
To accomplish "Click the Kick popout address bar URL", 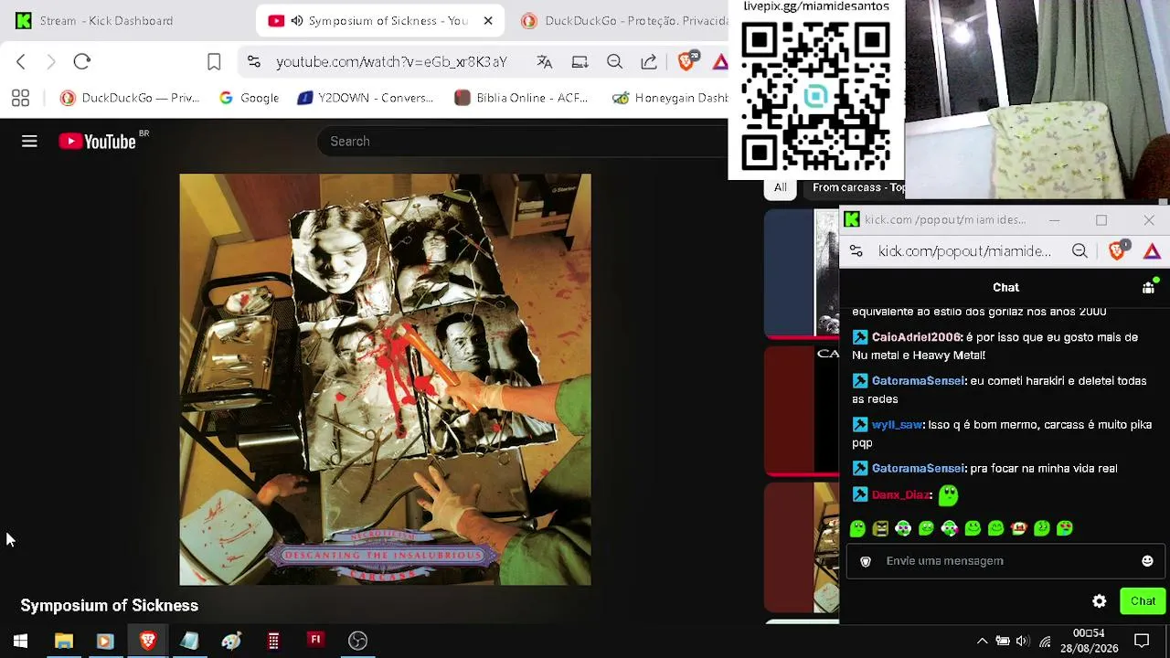I will 964,251.
